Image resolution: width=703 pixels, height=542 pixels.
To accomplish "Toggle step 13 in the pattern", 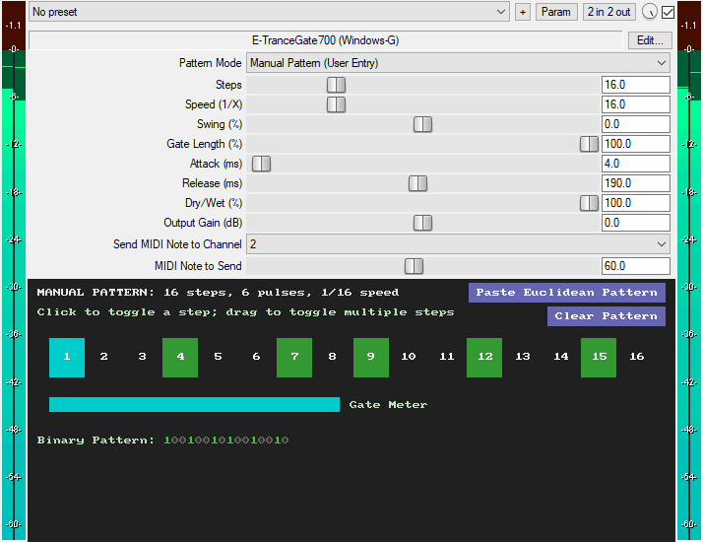I will (x=523, y=358).
